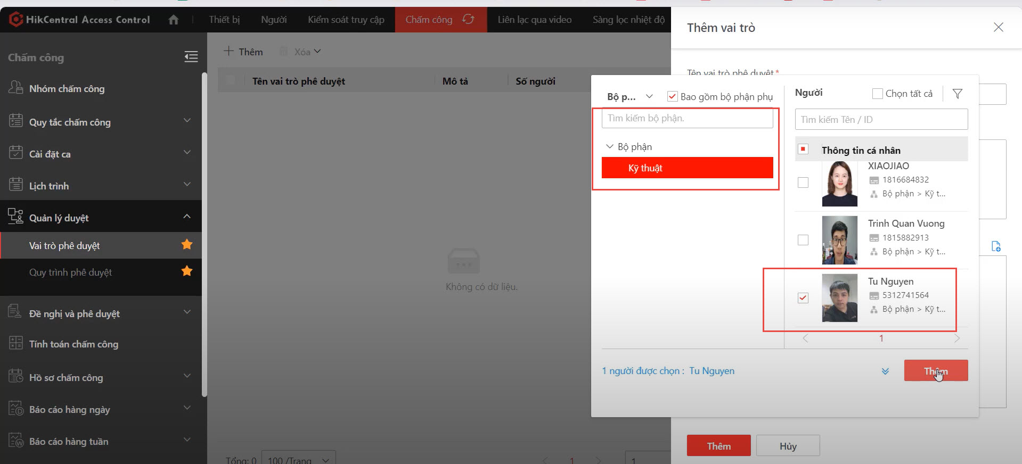Click the Hủy button
1022x464 pixels.
tap(788, 446)
